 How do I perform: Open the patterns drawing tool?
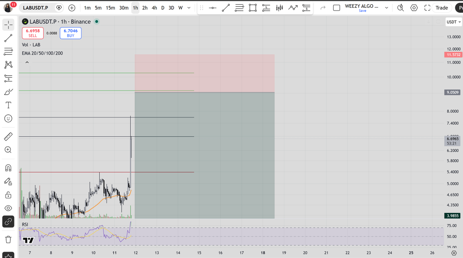8,64
